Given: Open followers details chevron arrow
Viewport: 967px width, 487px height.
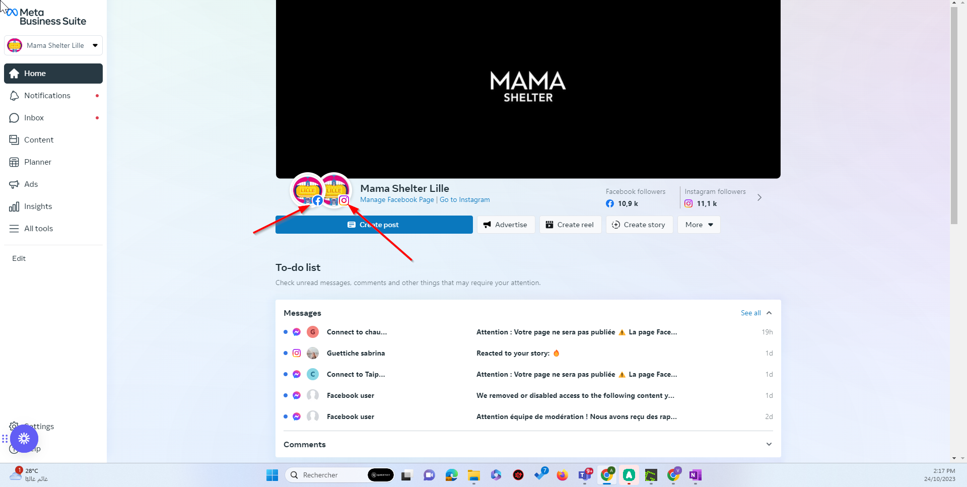Looking at the screenshot, I should coord(759,197).
